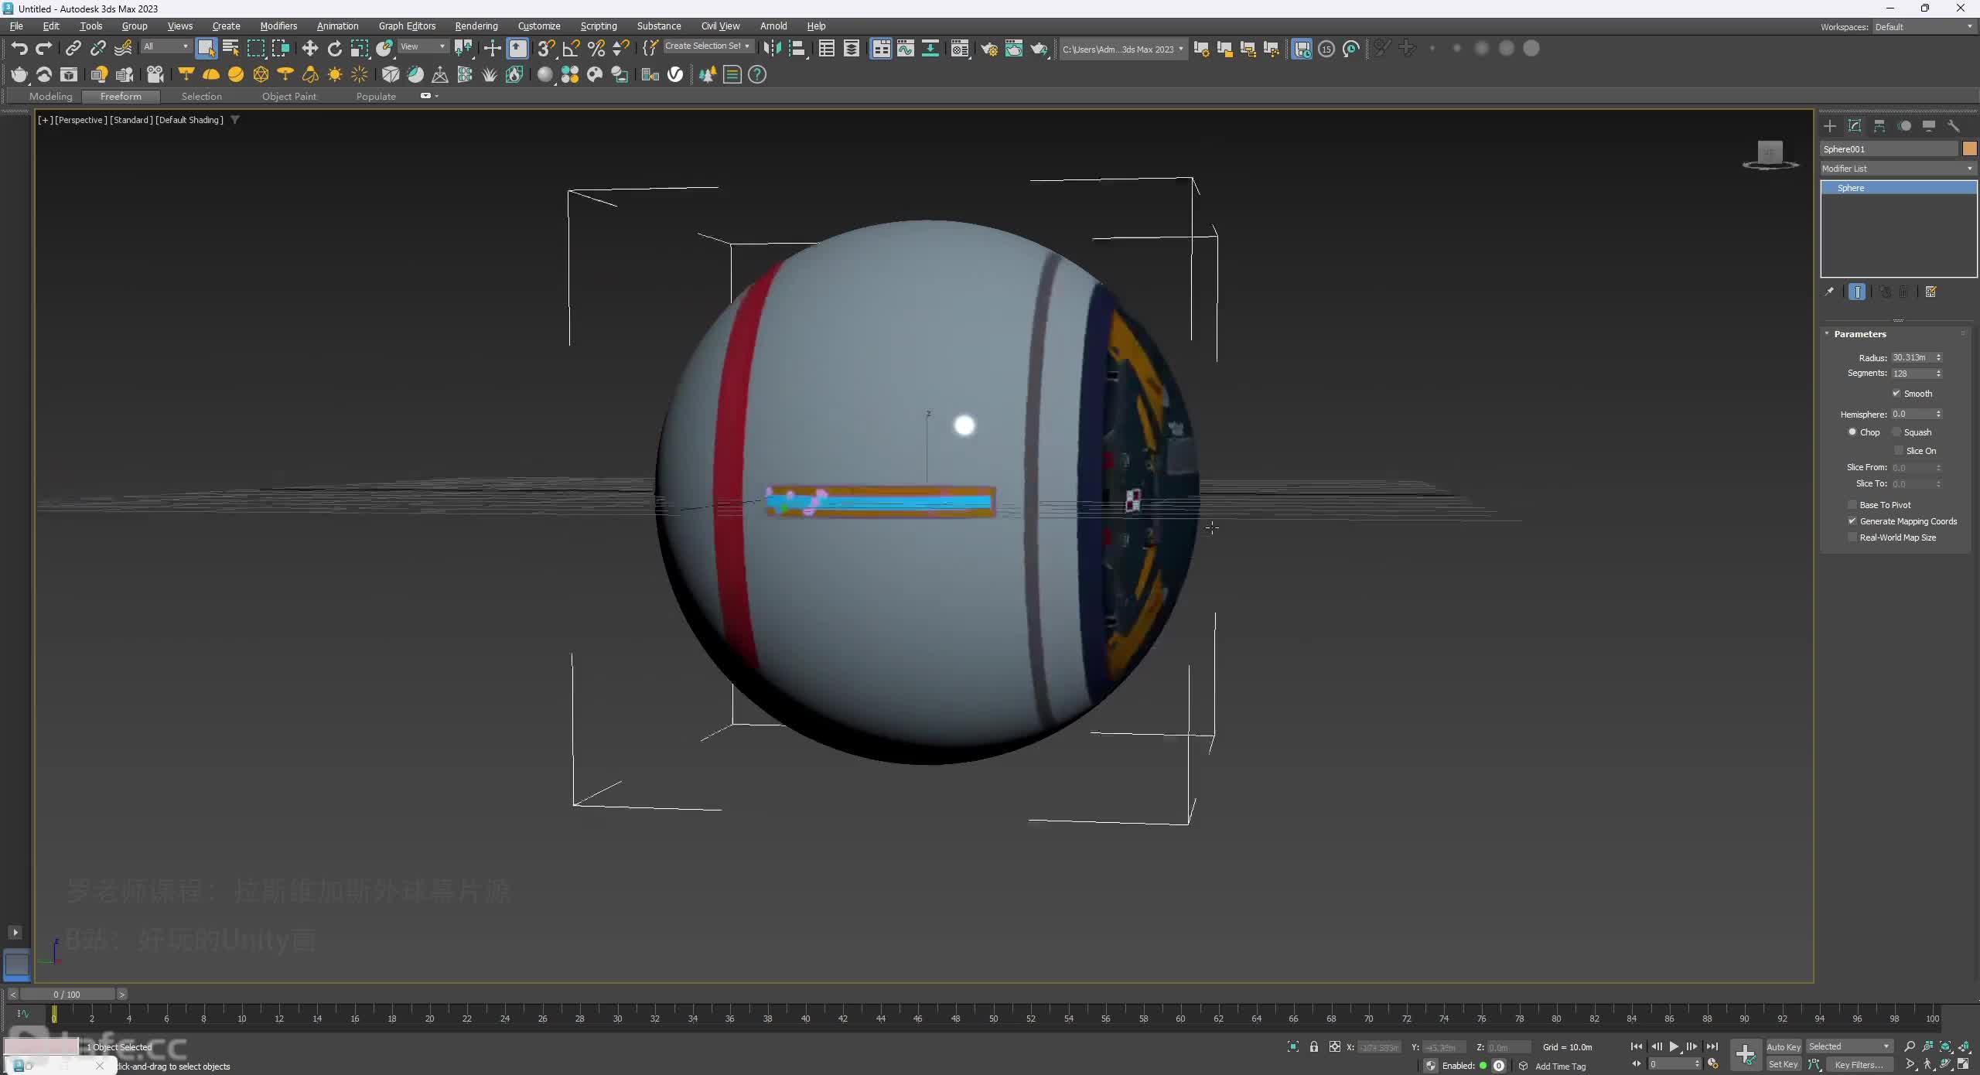
Task: Open the Scripting menu
Action: pyautogui.click(x=599, y=26)
